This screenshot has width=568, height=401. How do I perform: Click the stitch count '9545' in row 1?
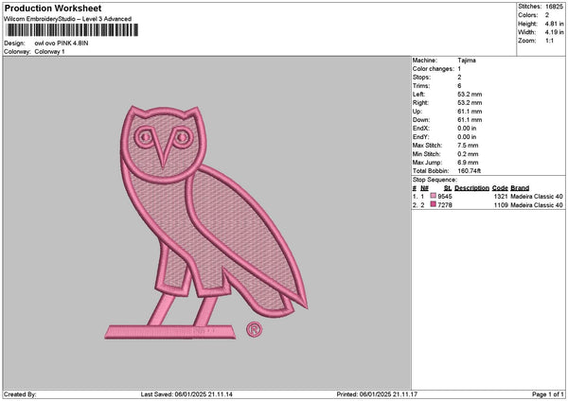445,196
